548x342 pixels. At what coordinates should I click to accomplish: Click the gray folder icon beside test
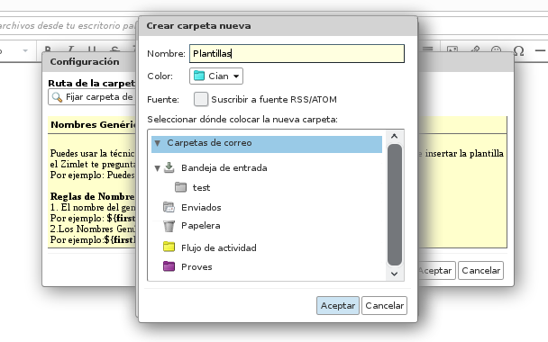pyautogui.click(x=180, y=187)
